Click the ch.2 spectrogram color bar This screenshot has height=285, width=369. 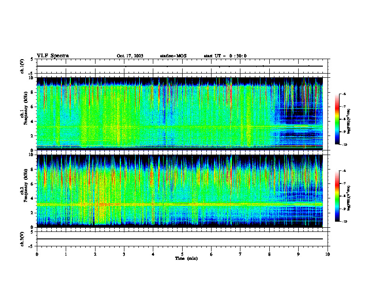[337, 196]
